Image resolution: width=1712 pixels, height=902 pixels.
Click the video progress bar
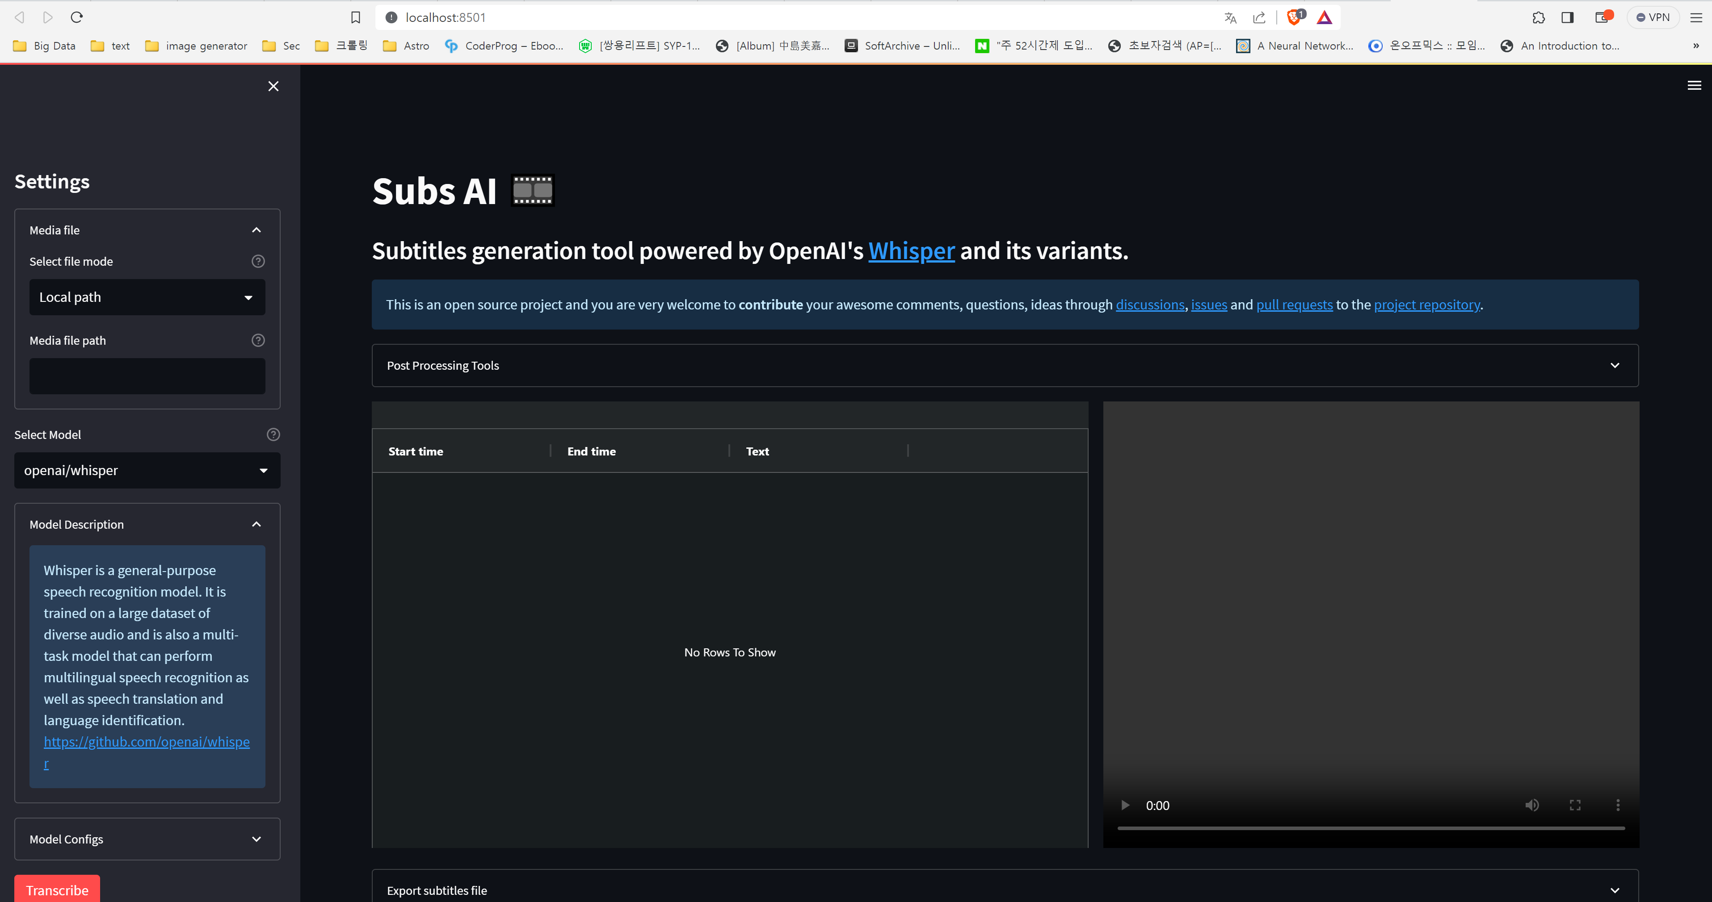tap(1371, 828)
